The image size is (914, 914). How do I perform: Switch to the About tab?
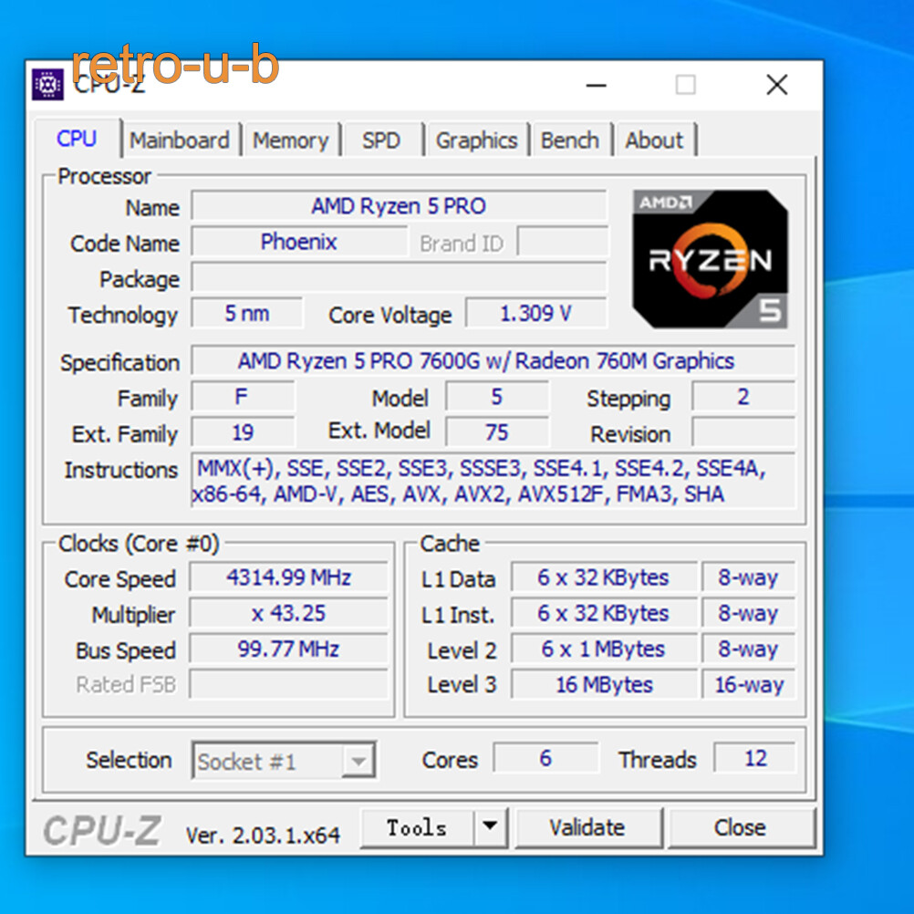pos(654,140)
